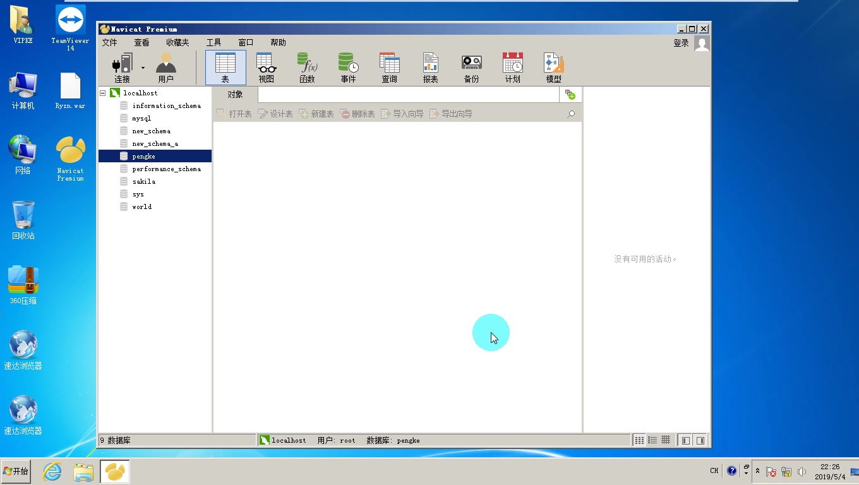
Task: Click the volume speaker tray icon
Action: pyautogui.click(x=802, y=472)
